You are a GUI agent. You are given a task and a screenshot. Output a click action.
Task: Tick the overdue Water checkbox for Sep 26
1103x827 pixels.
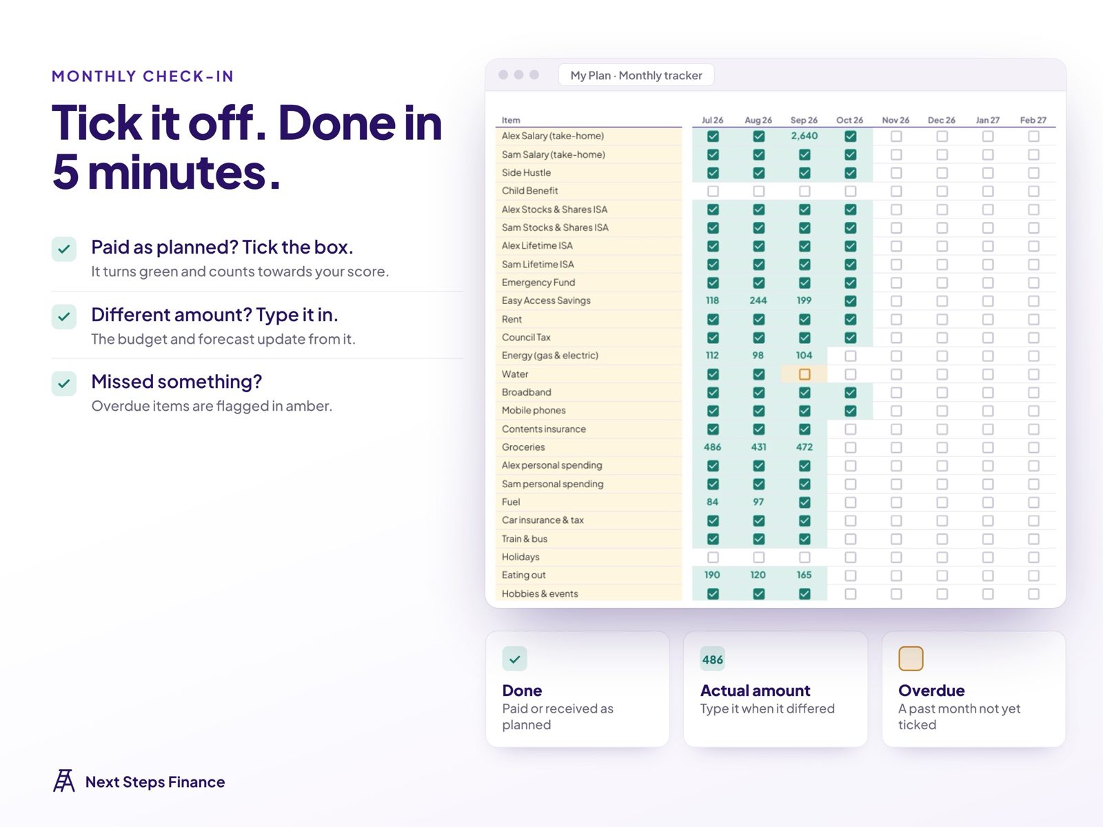click(805, 374)
